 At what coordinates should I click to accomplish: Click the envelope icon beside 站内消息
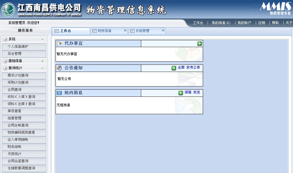click(x=59, y=93)
